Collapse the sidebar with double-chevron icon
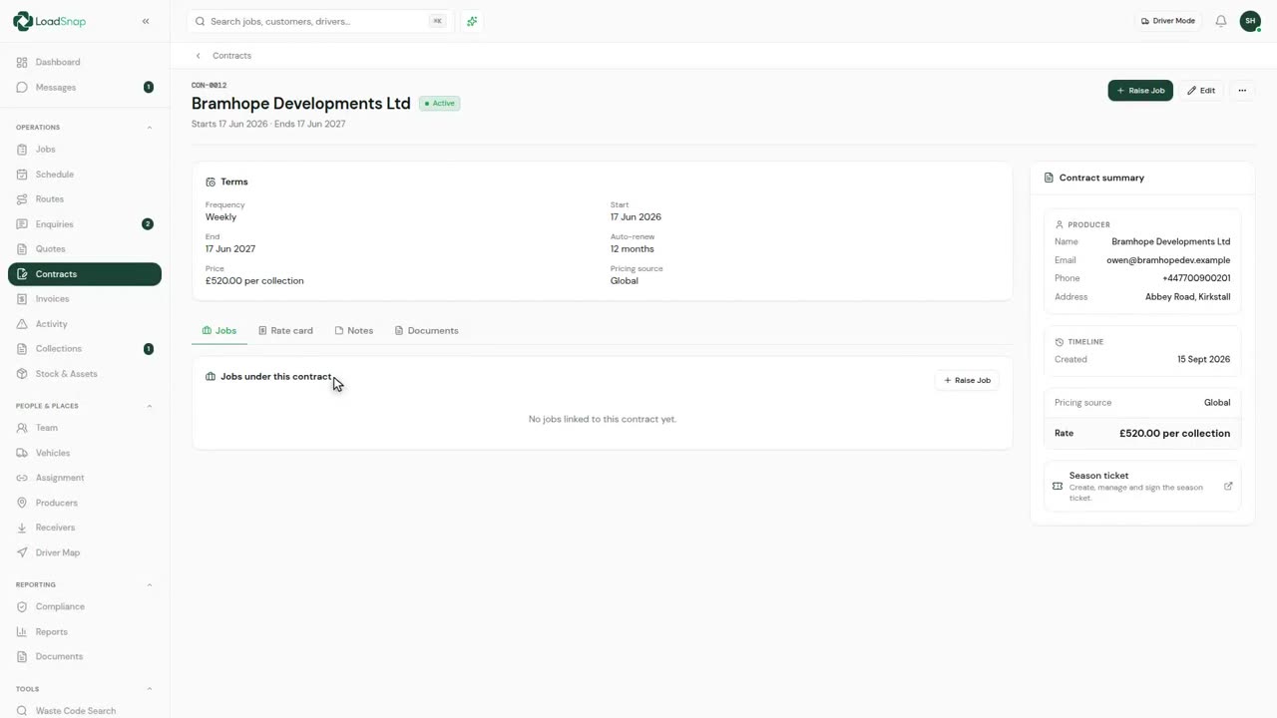Viewport: 1277px width, 718px height. pos(146,21)
